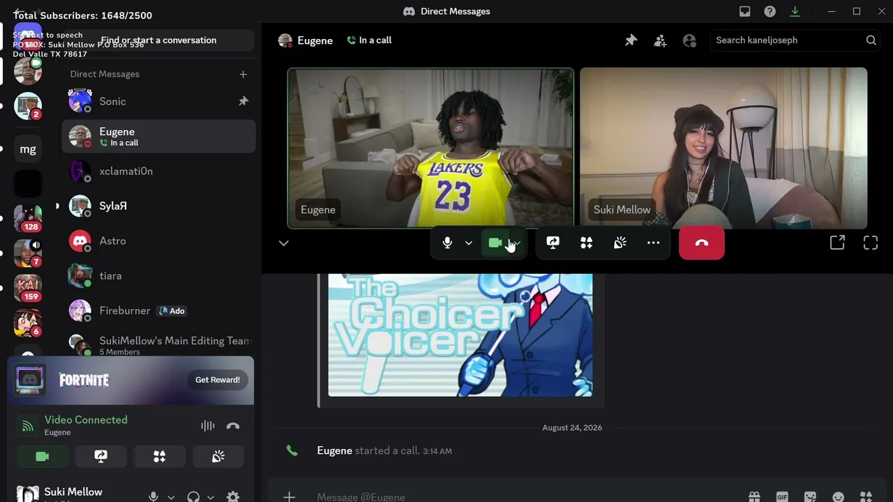The width and height of the screenshot is (893, 502).
Task: Click the green download update icon
Action: click(x=795, y=11)
